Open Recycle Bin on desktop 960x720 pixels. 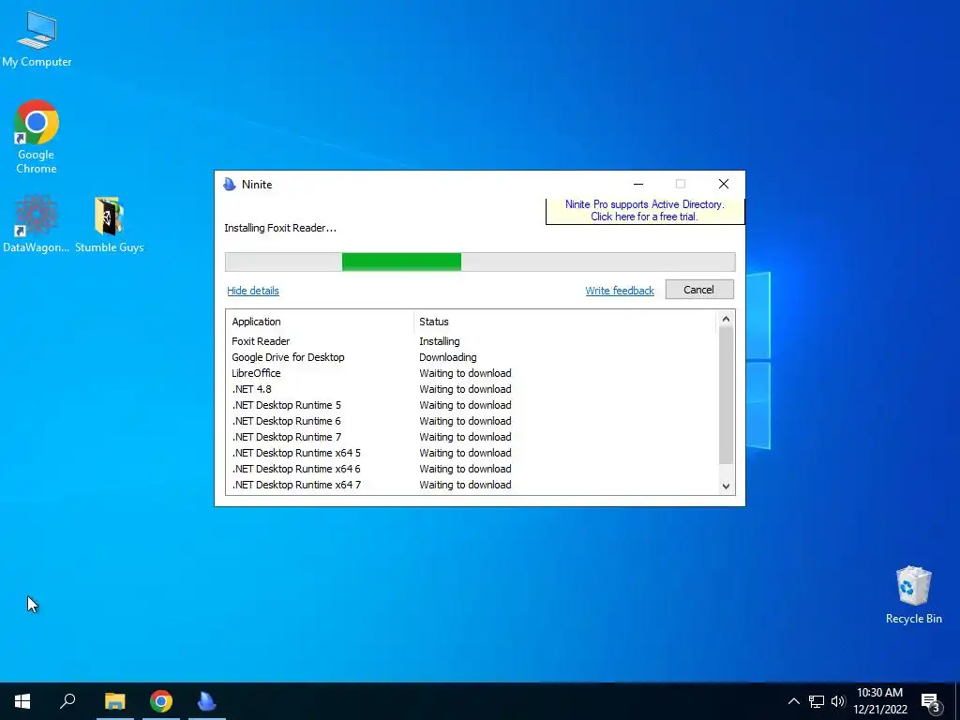click(x=913, y=594)
